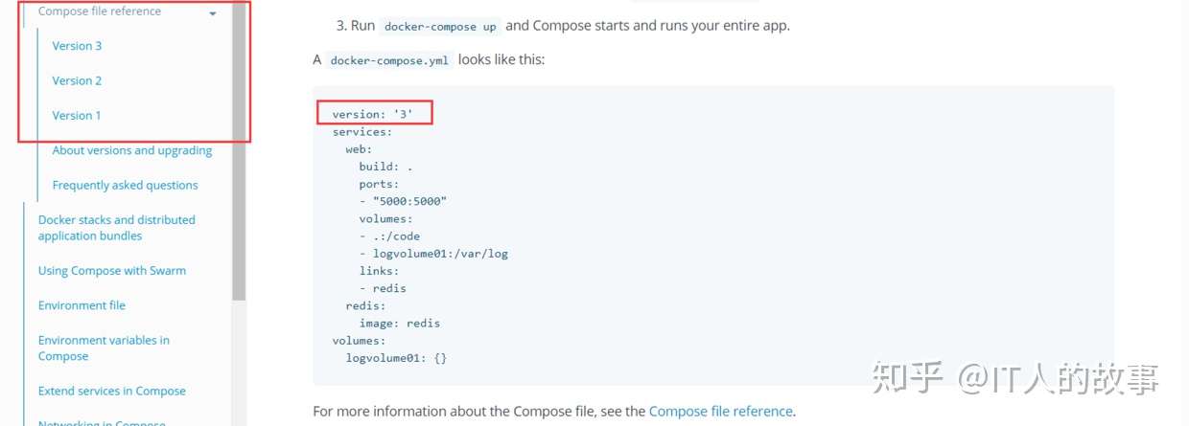This screenshot has height=426, width=1189.
Task: Click the image: redis line in code
Action: click(400, 323)
